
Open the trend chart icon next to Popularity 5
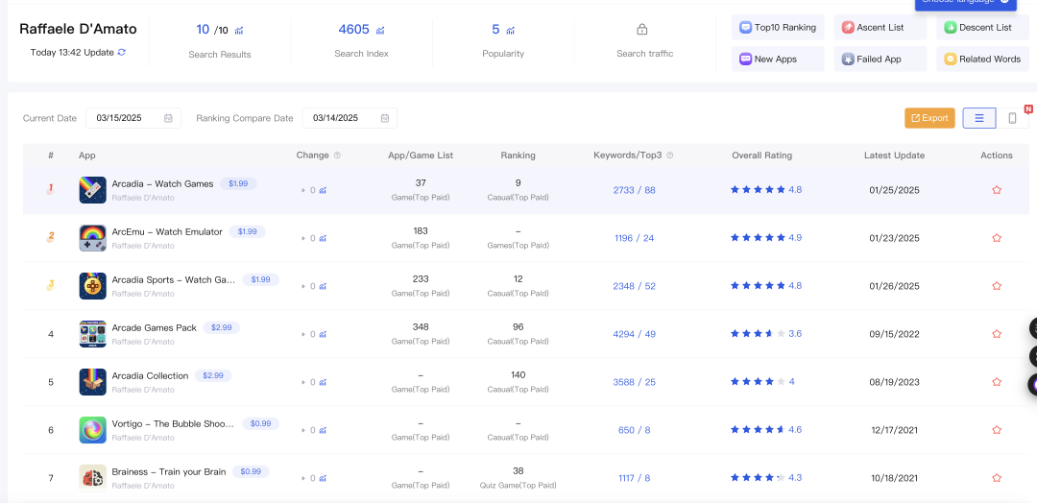pyautogui.click(x=511, y=30)
